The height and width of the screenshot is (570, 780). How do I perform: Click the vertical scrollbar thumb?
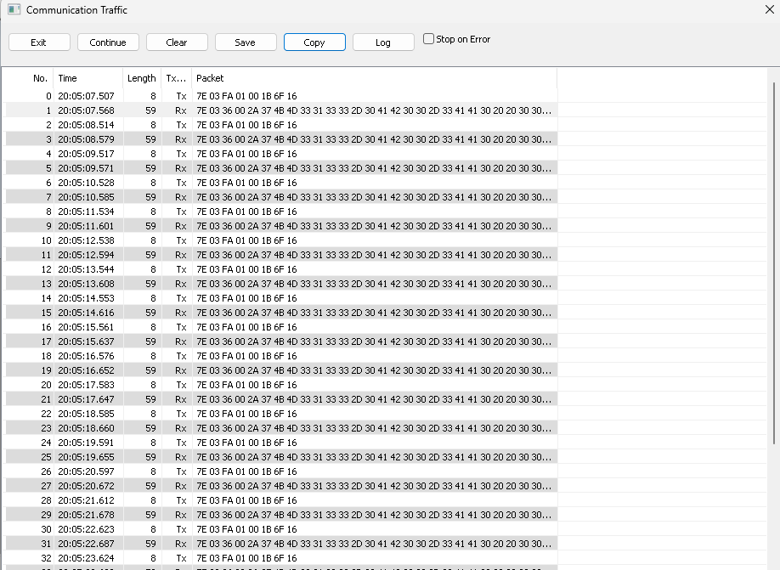[x=774, y=263]
